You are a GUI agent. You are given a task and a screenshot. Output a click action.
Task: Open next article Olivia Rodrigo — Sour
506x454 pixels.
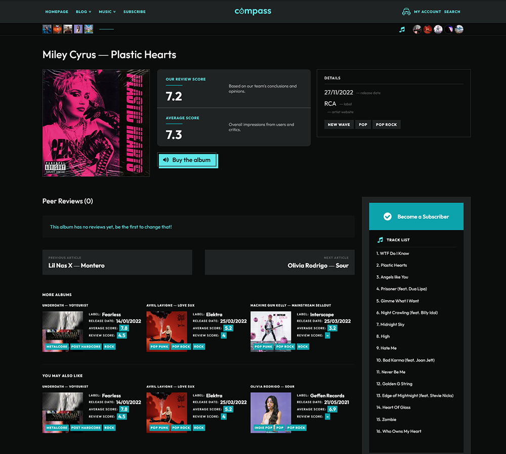pyautogui.click(x=279, y=262)
